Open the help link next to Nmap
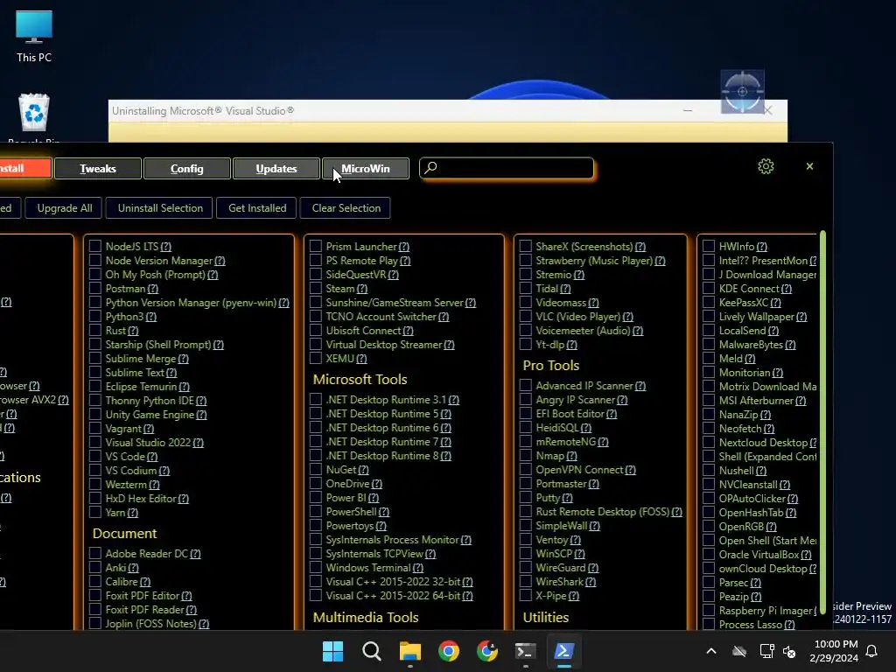Viewport: 896px width, 672px height. coord(571,456)
